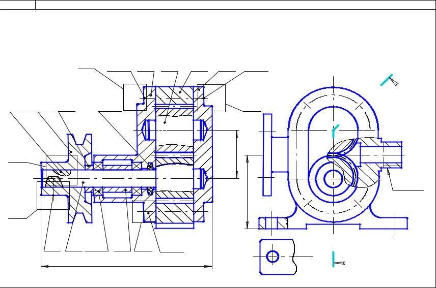Viewport: 436px width, 288px height.
Task: Select the cyan section-line marker at upper right
Action: [x=387, y=80]
